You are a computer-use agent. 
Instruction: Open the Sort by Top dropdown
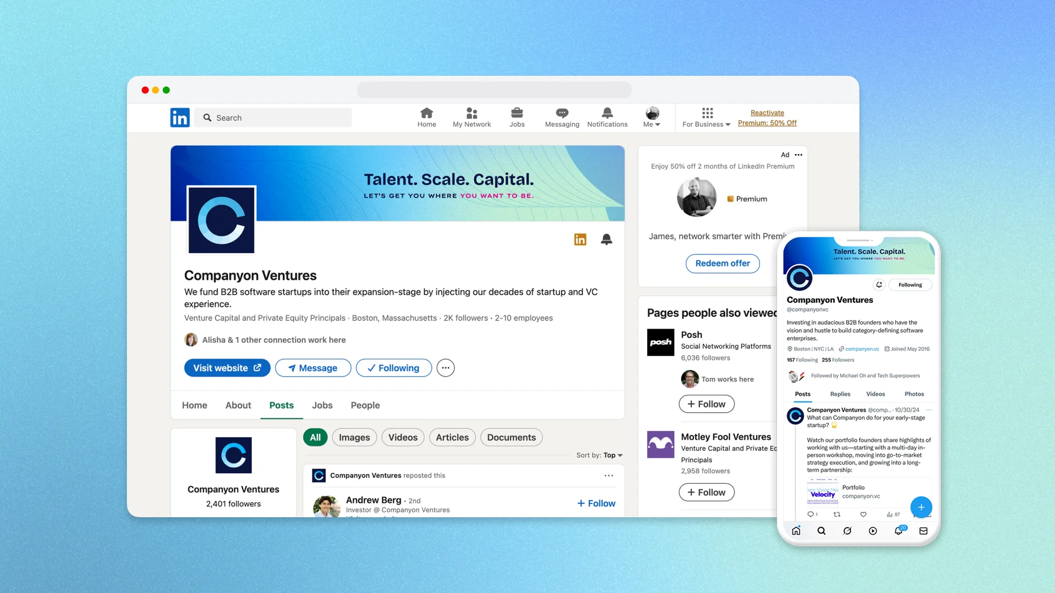click(613, 455)
